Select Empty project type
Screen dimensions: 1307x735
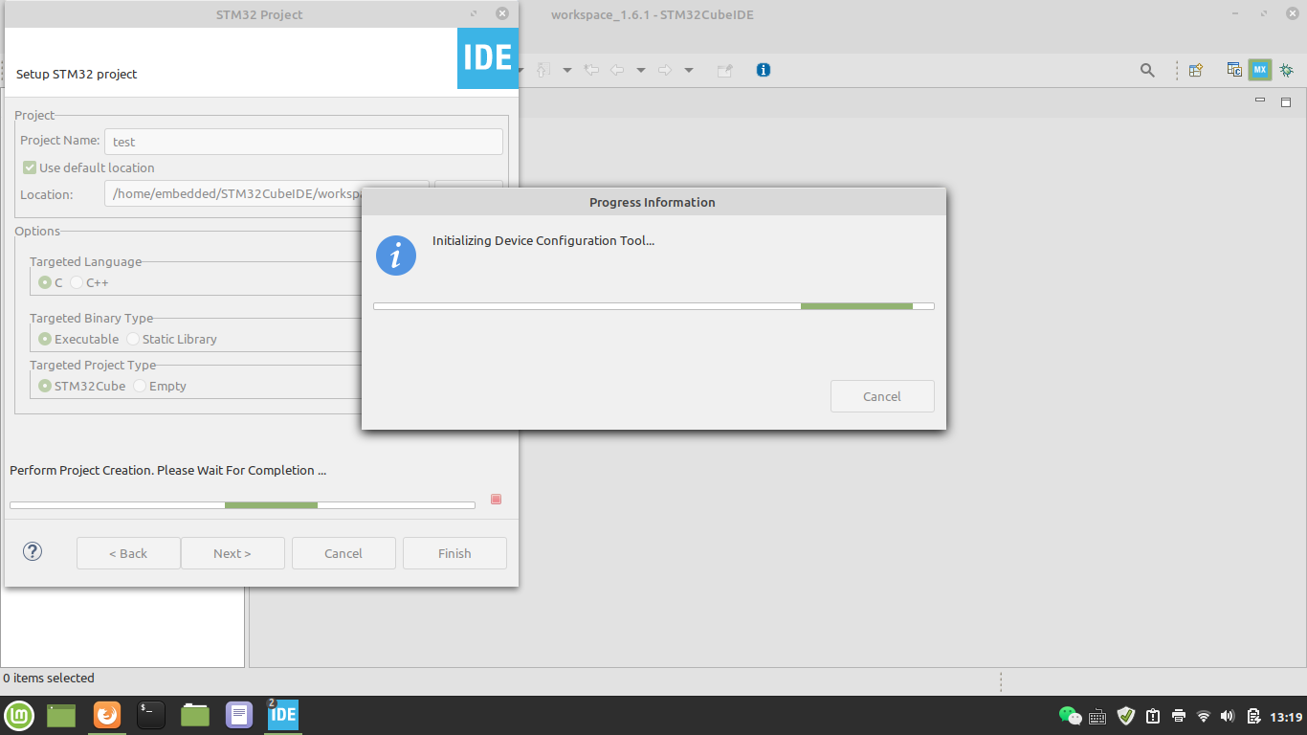tap(140, 386)
